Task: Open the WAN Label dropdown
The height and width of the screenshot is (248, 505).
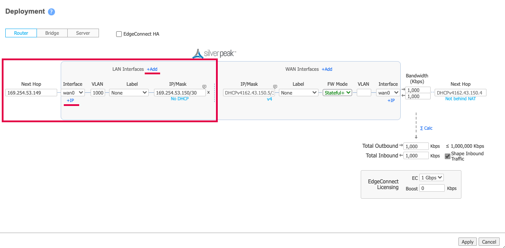Action: (x=299, y=93)
